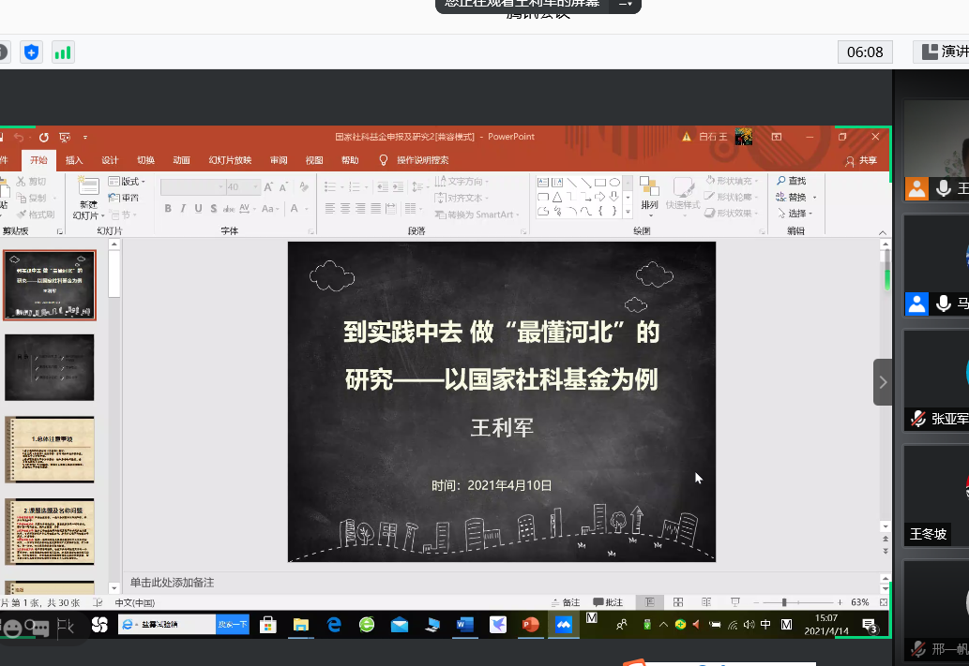Screen dimensions: 969x666
Task: Open Word from the Windows taskbar
Action: (465, 624)
